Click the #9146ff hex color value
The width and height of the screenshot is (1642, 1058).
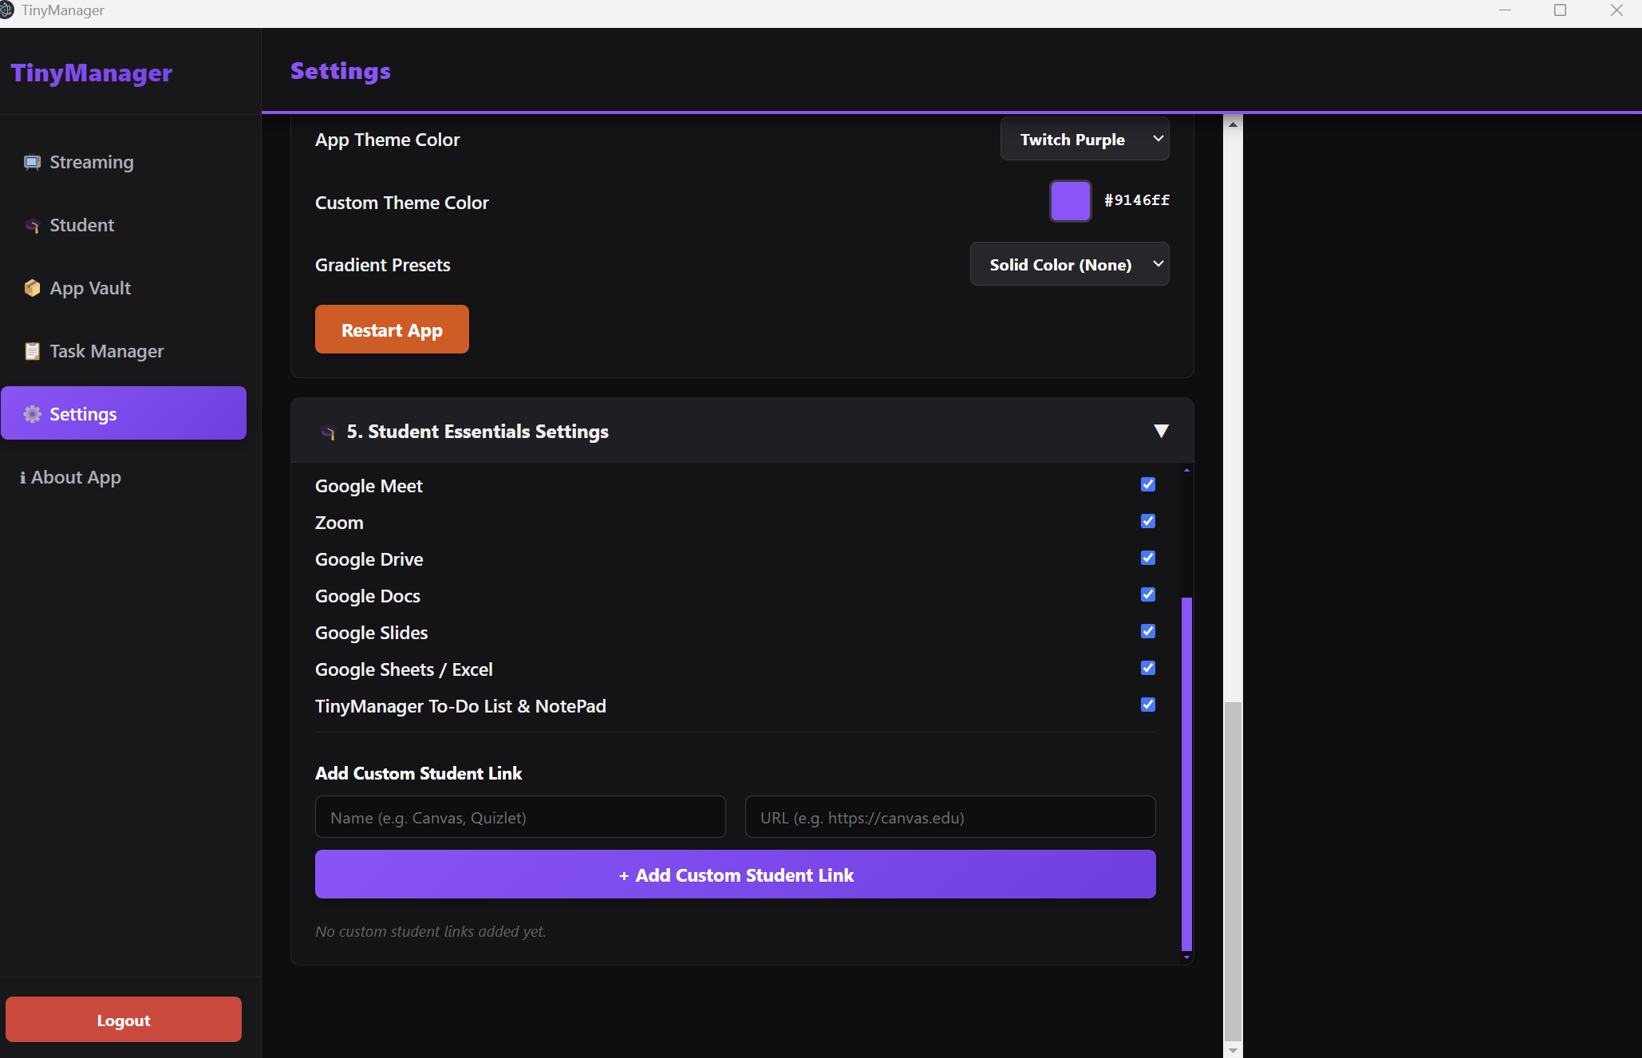click(x=1137, y=200)
